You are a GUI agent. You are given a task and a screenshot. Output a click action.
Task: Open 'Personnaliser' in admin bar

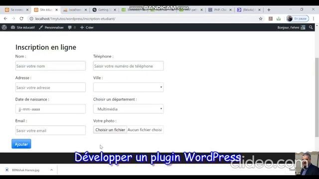click(x=51, y=27)
